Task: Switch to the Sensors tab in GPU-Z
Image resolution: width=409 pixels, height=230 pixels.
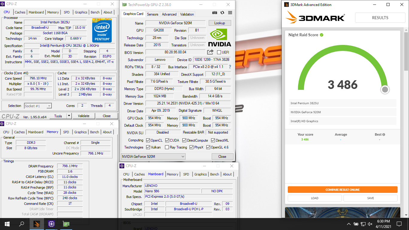Action: click(x=153, y=14)
